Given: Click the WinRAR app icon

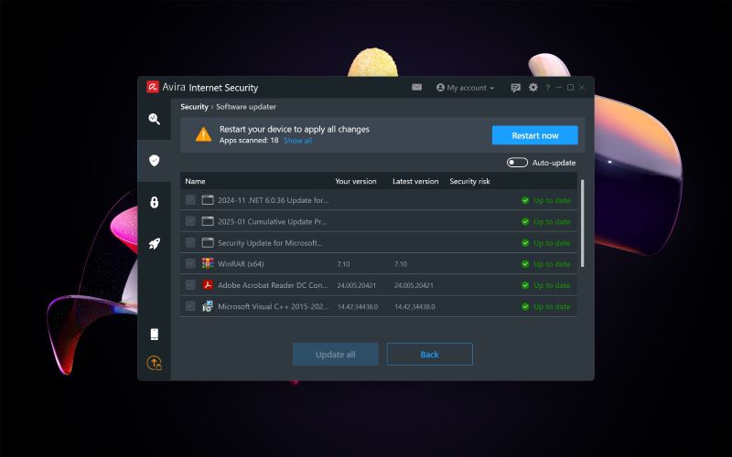Looking at the screenshot, I should [208, 263].
